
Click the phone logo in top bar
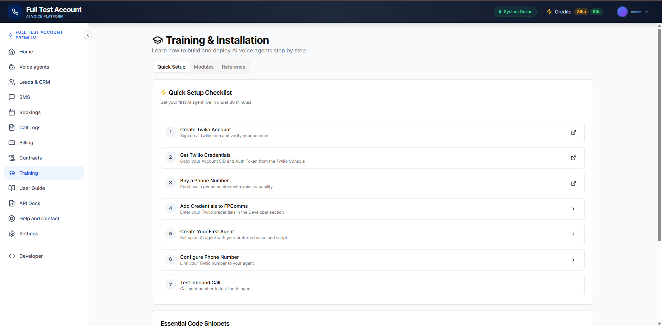(15, 11)
